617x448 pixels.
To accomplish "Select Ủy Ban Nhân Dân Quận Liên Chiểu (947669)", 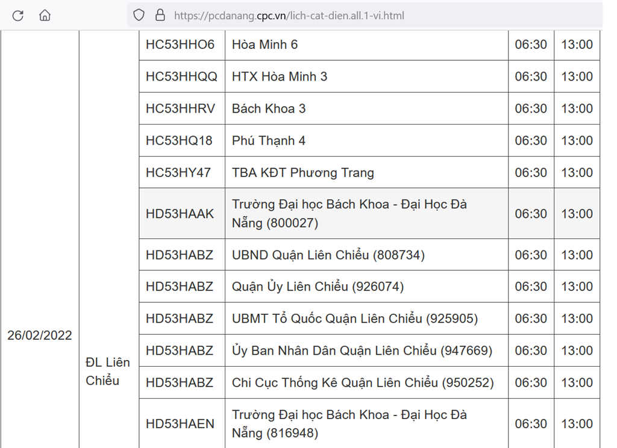I will click(362, 350).
